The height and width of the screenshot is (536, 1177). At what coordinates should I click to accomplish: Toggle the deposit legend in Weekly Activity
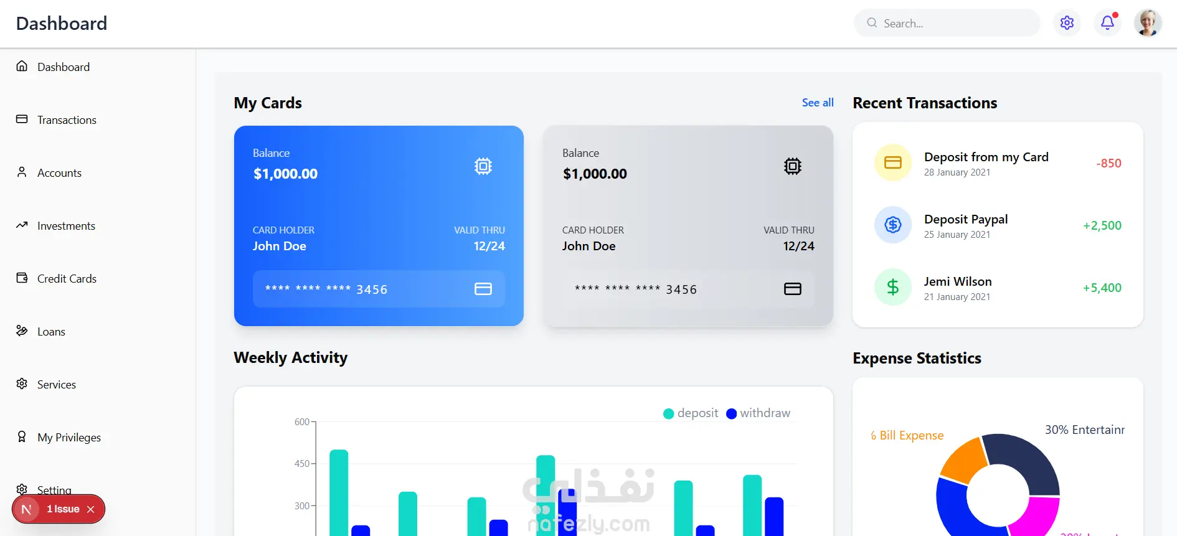click(x=691, y=413)
